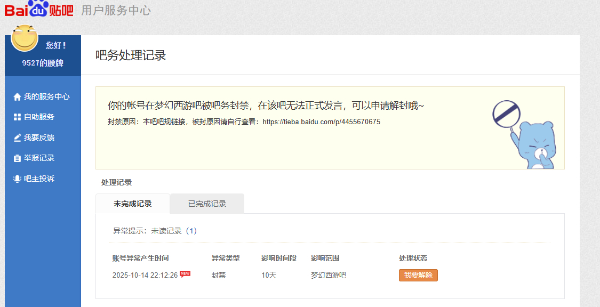Select 我的服务中心 label in the sidebar
Screen dimensions: 600x307
(x=46, y=97)
